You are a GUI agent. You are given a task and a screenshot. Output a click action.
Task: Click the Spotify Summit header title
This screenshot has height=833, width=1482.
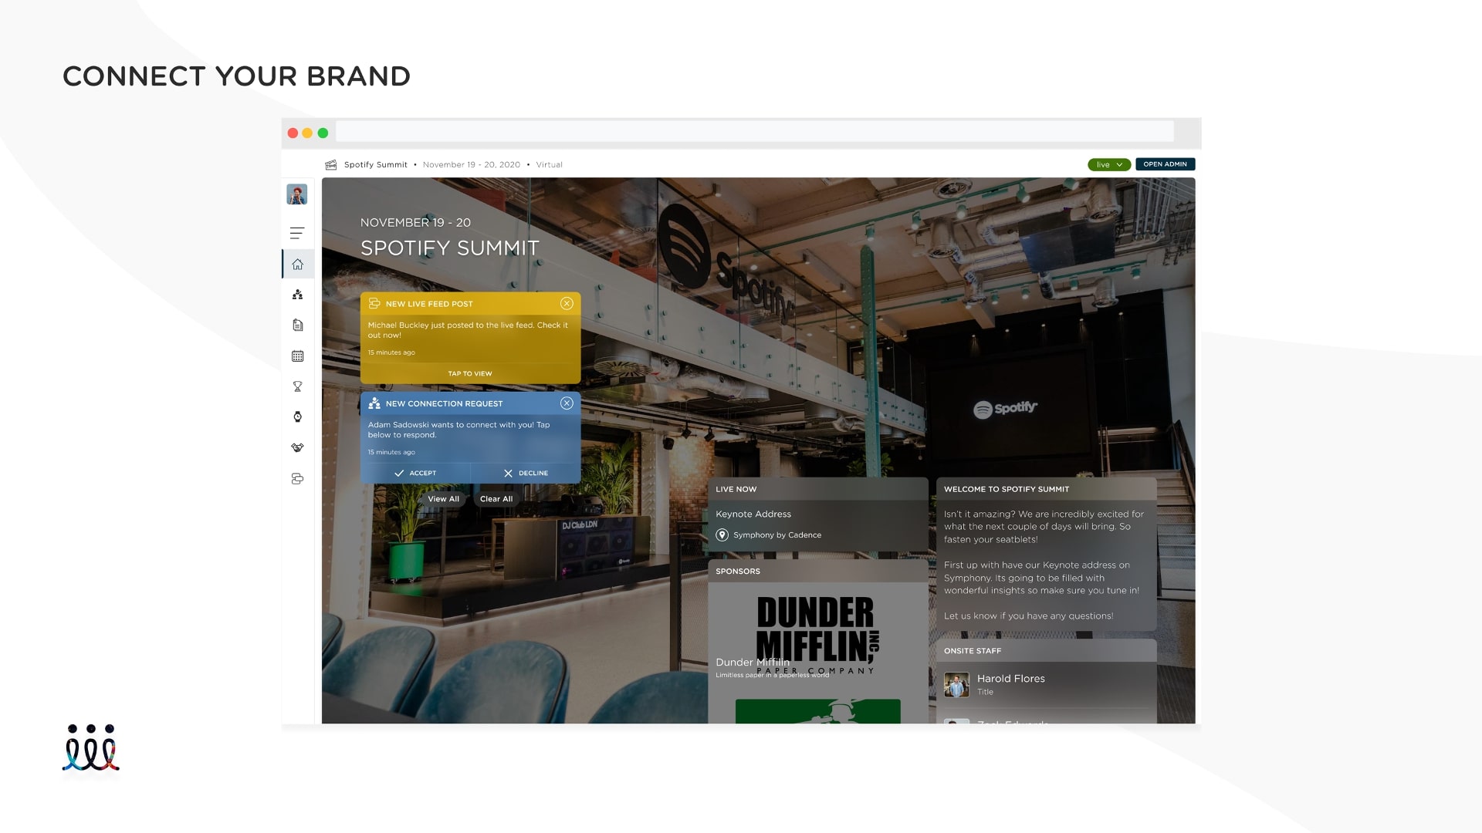pyautogui.click(x=376, y=164)
